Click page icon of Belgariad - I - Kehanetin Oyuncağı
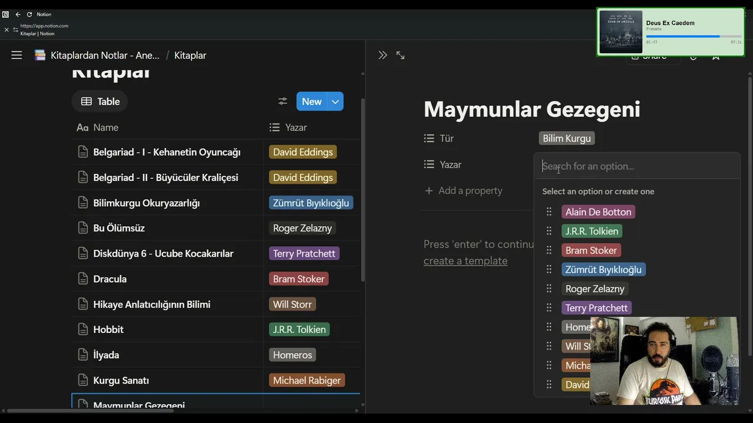The height and width of the screenshot is (423, 753). [83, 152]
